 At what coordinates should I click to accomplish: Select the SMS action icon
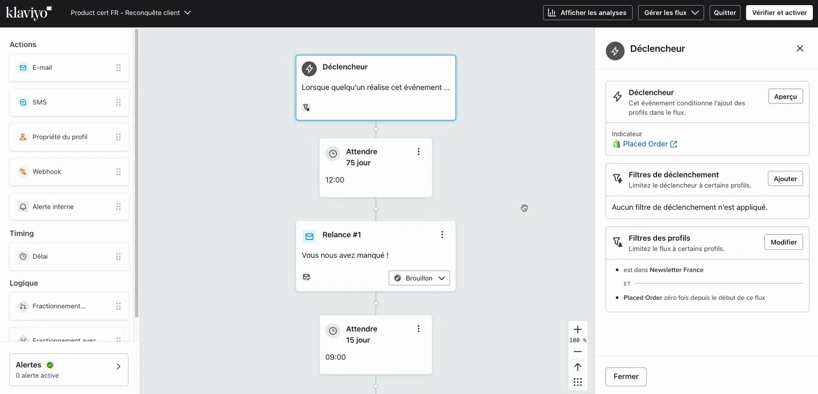pyautogui.click(x=23, y=102)
